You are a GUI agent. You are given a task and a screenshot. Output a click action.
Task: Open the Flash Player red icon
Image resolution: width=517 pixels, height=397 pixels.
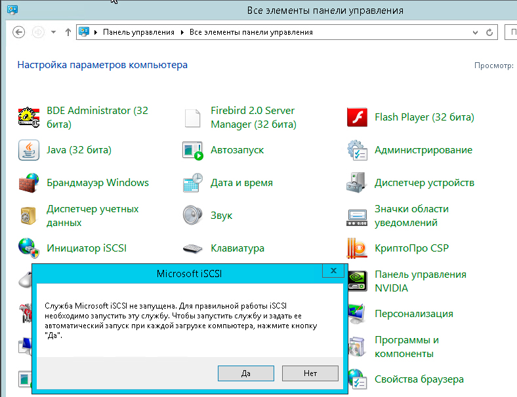click(x=357, y=117)
